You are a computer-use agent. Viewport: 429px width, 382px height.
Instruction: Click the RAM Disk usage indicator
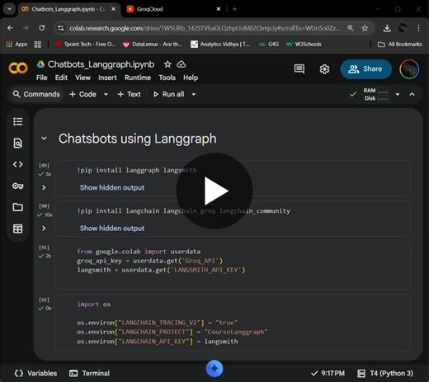click(x=376, y=94)
